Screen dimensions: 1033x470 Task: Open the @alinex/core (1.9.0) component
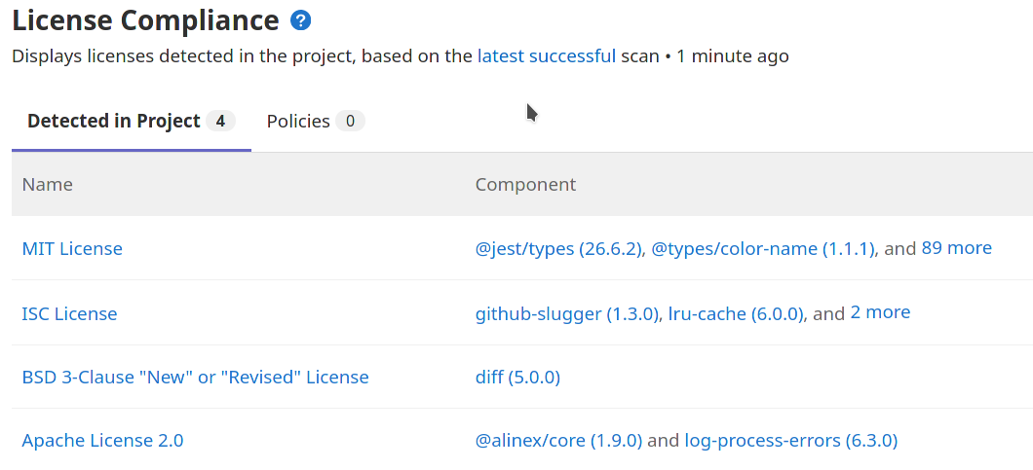coord(558,441)
